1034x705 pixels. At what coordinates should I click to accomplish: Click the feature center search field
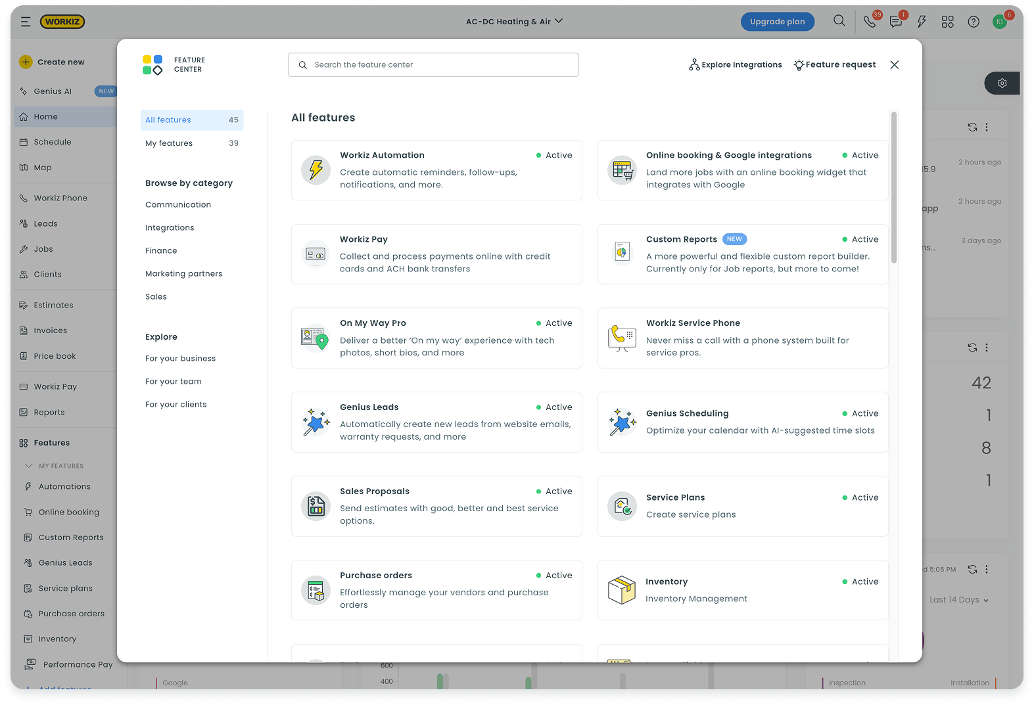tap(434, 65)
